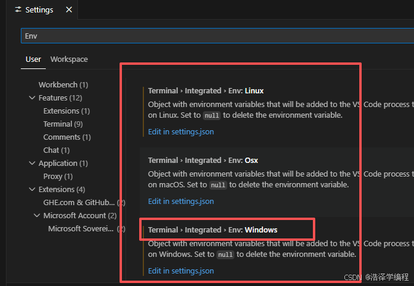The width and height of the screenshot is (414, 286).
Task: Select Microsoft Soverei... entry
Action: click(86, 229)
